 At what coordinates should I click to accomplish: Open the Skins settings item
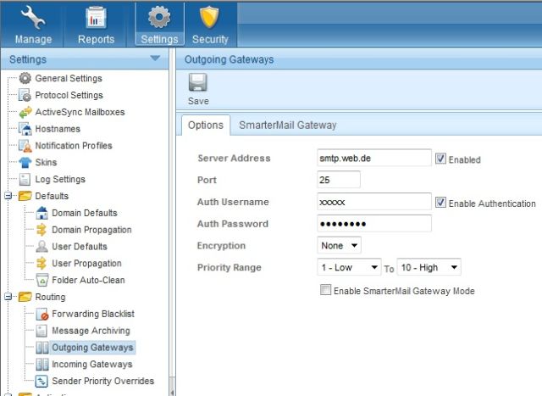click(47, 163)
